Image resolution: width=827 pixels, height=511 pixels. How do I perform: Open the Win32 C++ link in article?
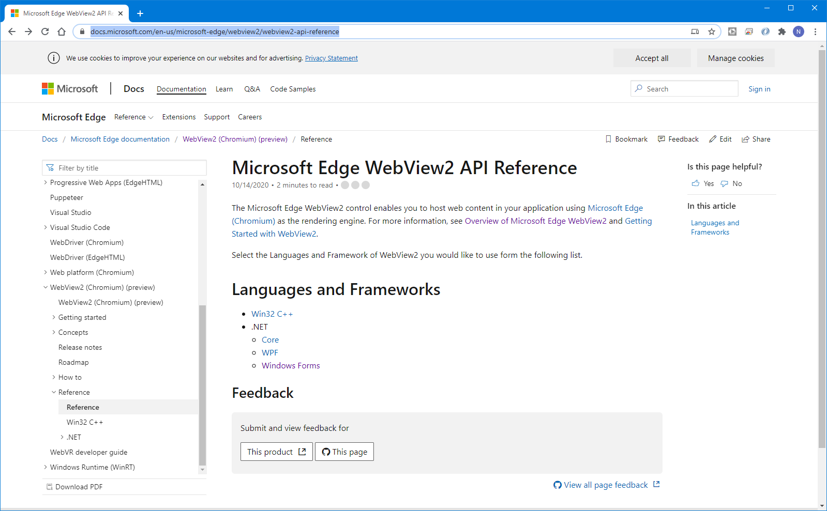point(272,314)
